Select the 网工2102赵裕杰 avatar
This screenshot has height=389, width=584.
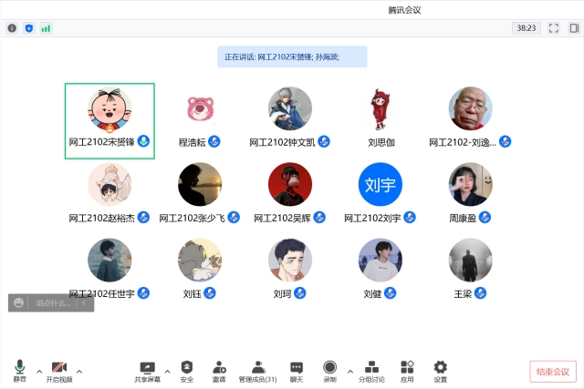pos(109,184)
